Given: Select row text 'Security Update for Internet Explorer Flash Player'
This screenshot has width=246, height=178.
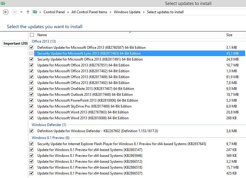Looking at the screenshot, I should 75,144.
